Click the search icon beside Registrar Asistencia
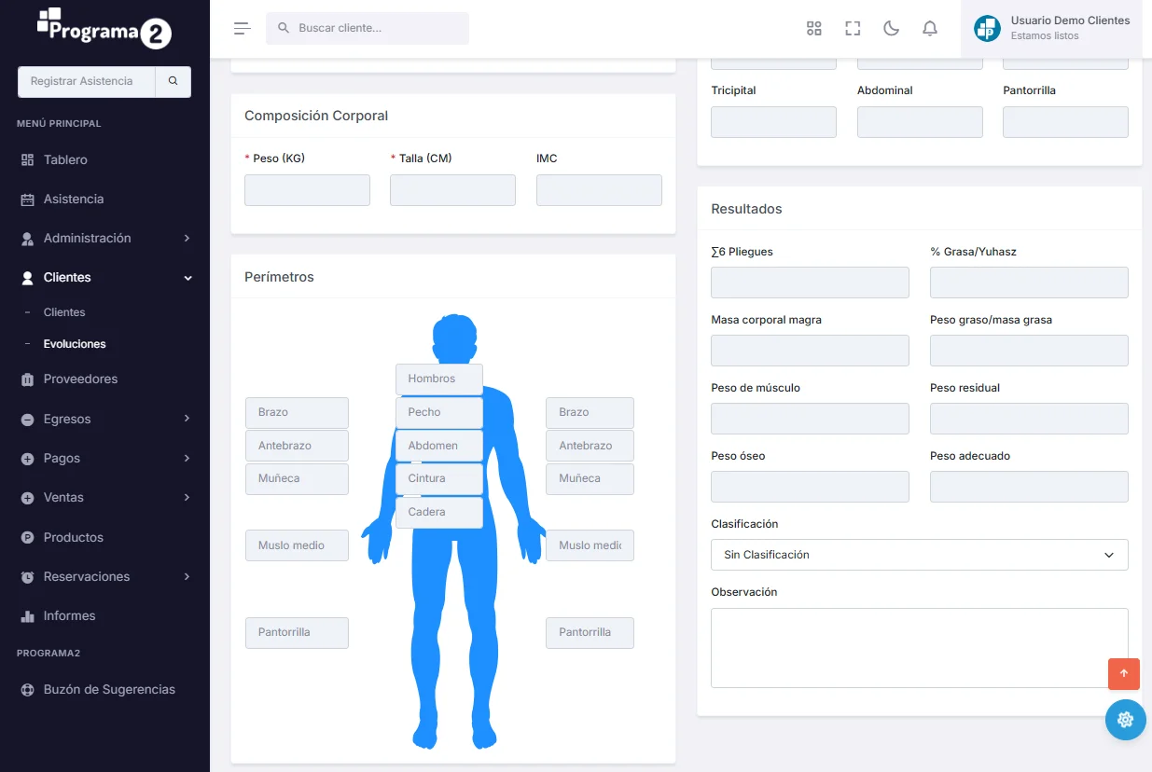The width and height of the screenshot is (1152, 772). [x=173, y=81]
